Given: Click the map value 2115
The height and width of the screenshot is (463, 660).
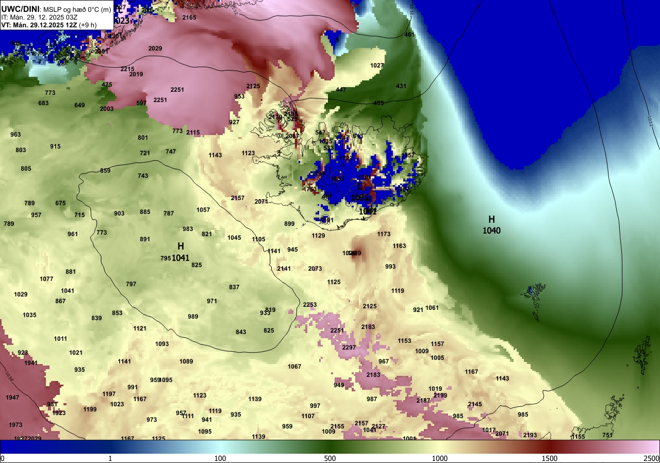Looking at the screenshot, I should [x=193, y=133].
